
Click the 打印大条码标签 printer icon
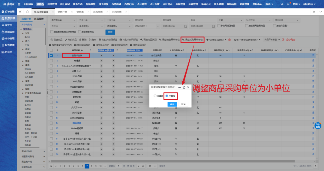pyautogui.click(x=100, y=40)
